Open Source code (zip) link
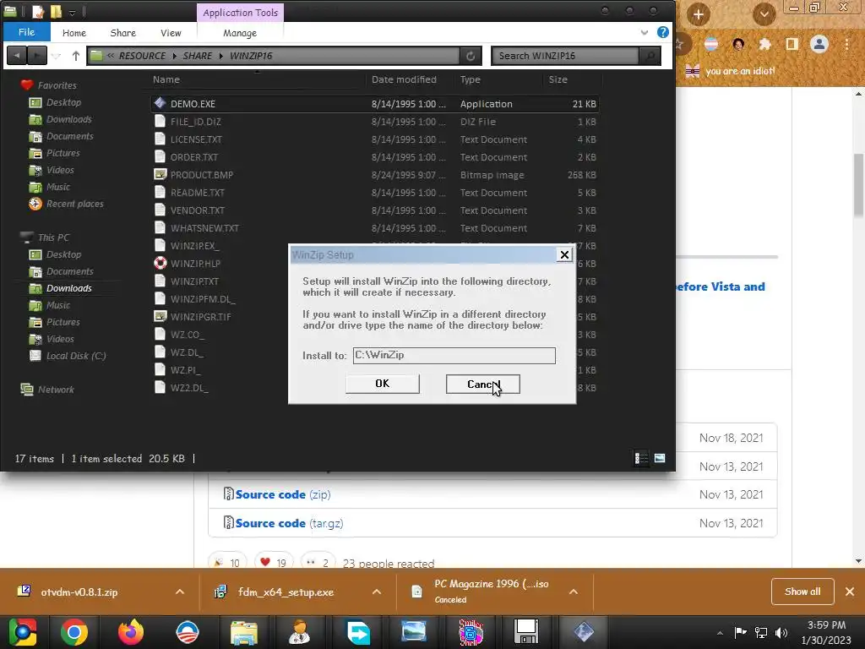Image resolution: width=865 pixels, height=649 pixels. [x=282, y=494]
